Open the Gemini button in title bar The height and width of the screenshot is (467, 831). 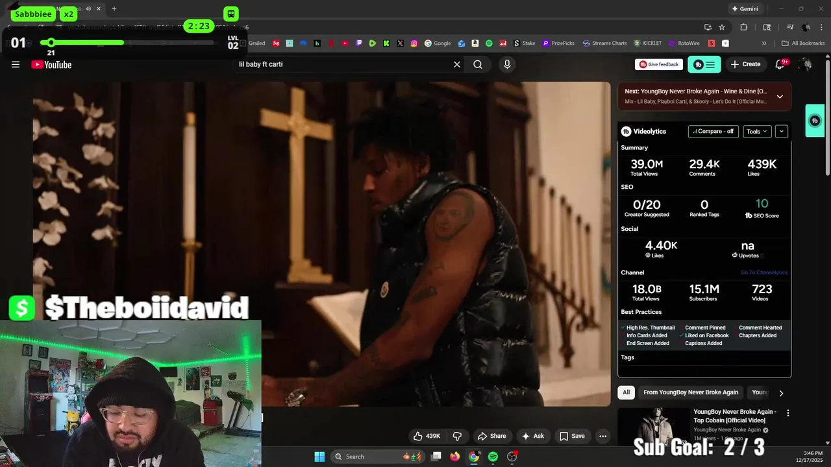pyautogui.click(x=745, y=9)
